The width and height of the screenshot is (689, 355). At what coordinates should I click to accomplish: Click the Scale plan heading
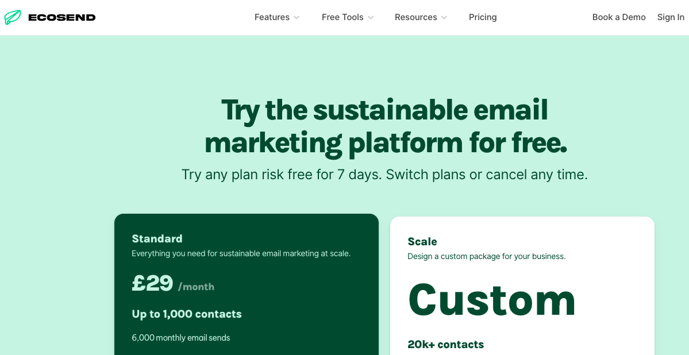click(x=422, y=242)
